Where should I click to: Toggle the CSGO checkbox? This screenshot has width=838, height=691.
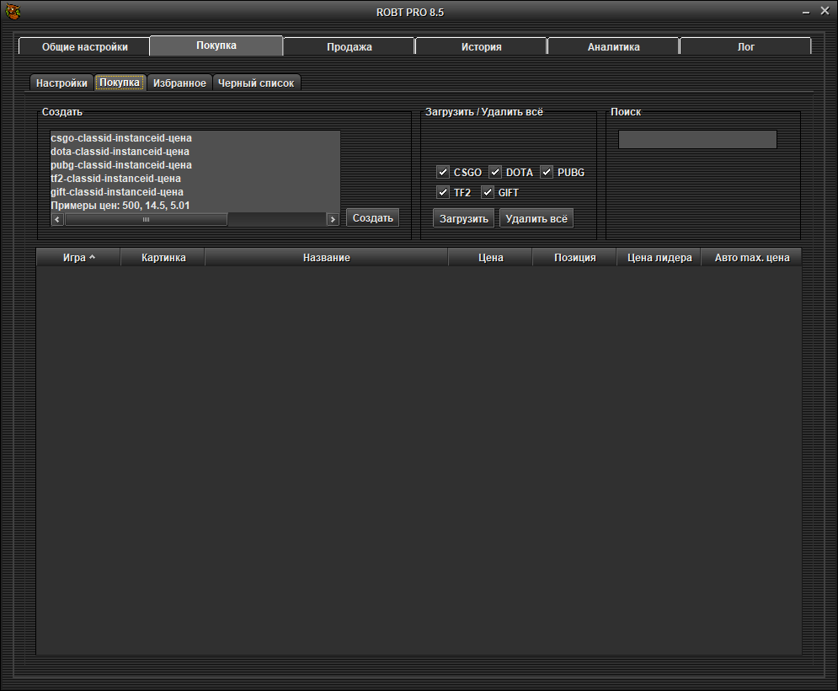coord(443,172)
